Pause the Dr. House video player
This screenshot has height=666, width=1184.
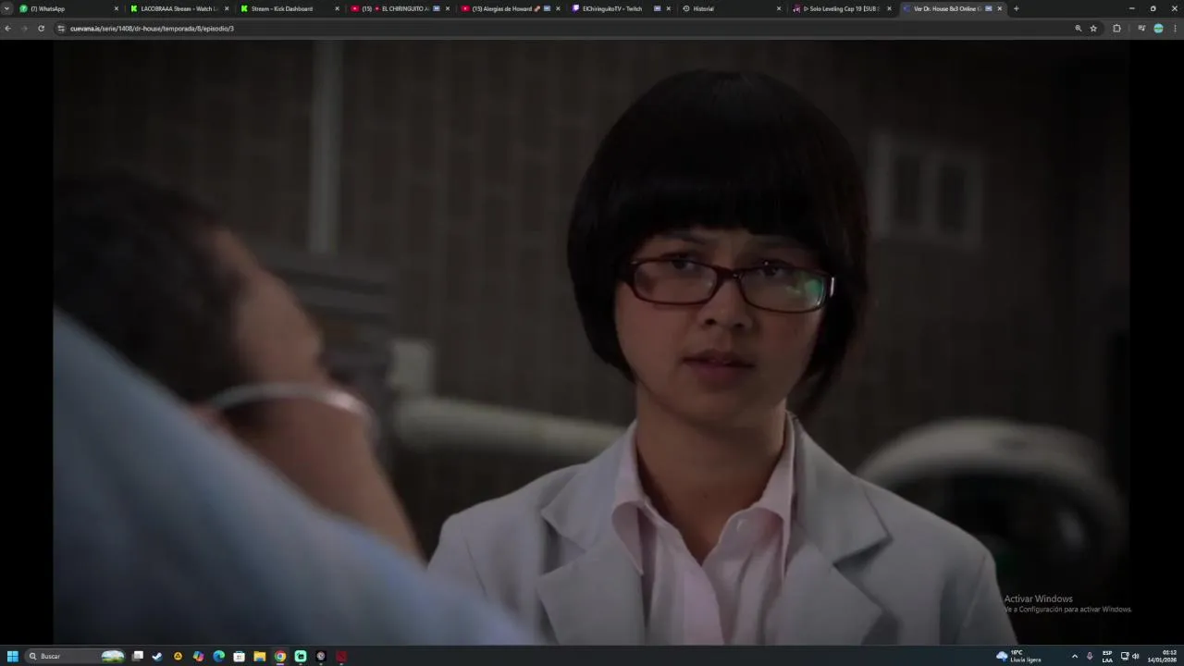coord(592,342)
